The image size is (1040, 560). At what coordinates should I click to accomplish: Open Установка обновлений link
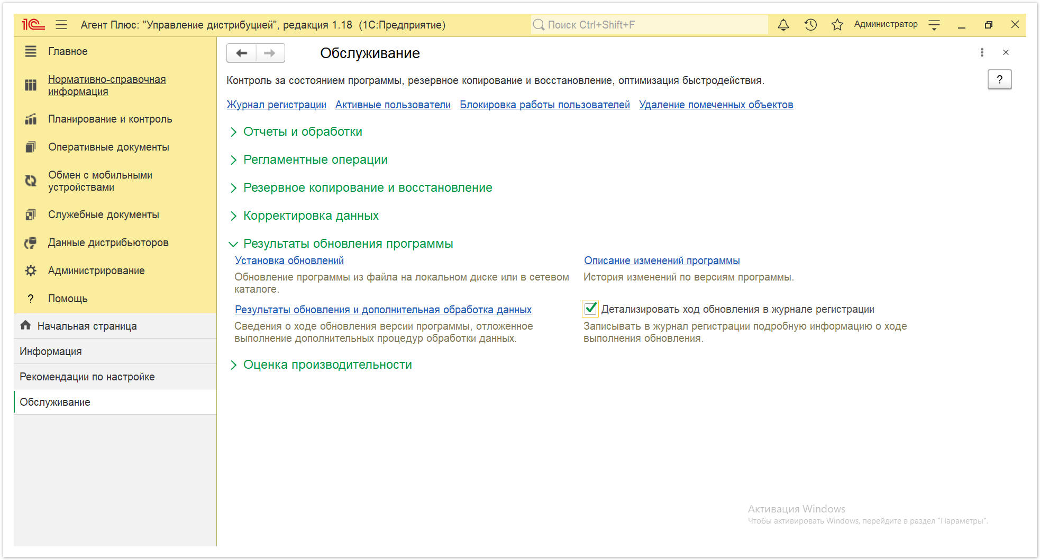(x=289, y=260)
